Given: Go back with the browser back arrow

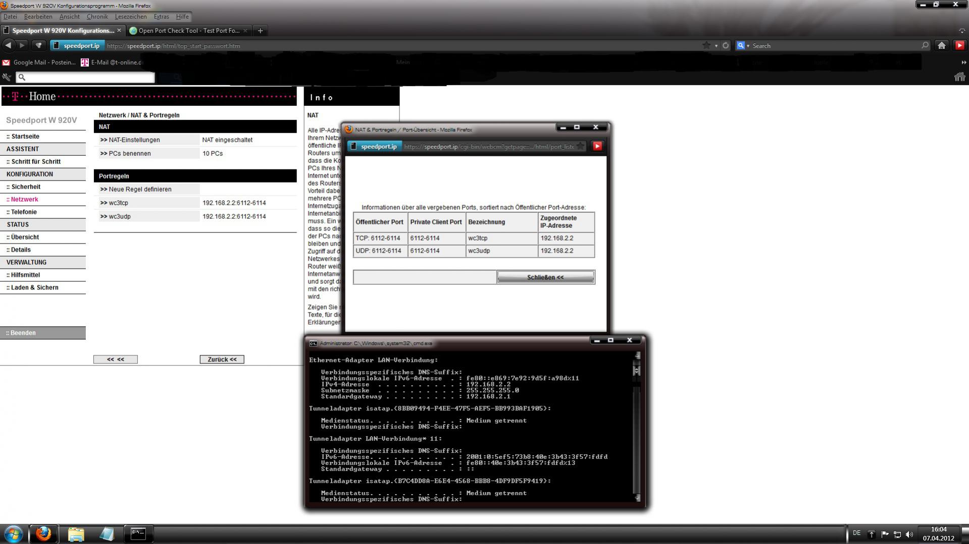Looking at the screenshot, I should [x=9, y=45].
